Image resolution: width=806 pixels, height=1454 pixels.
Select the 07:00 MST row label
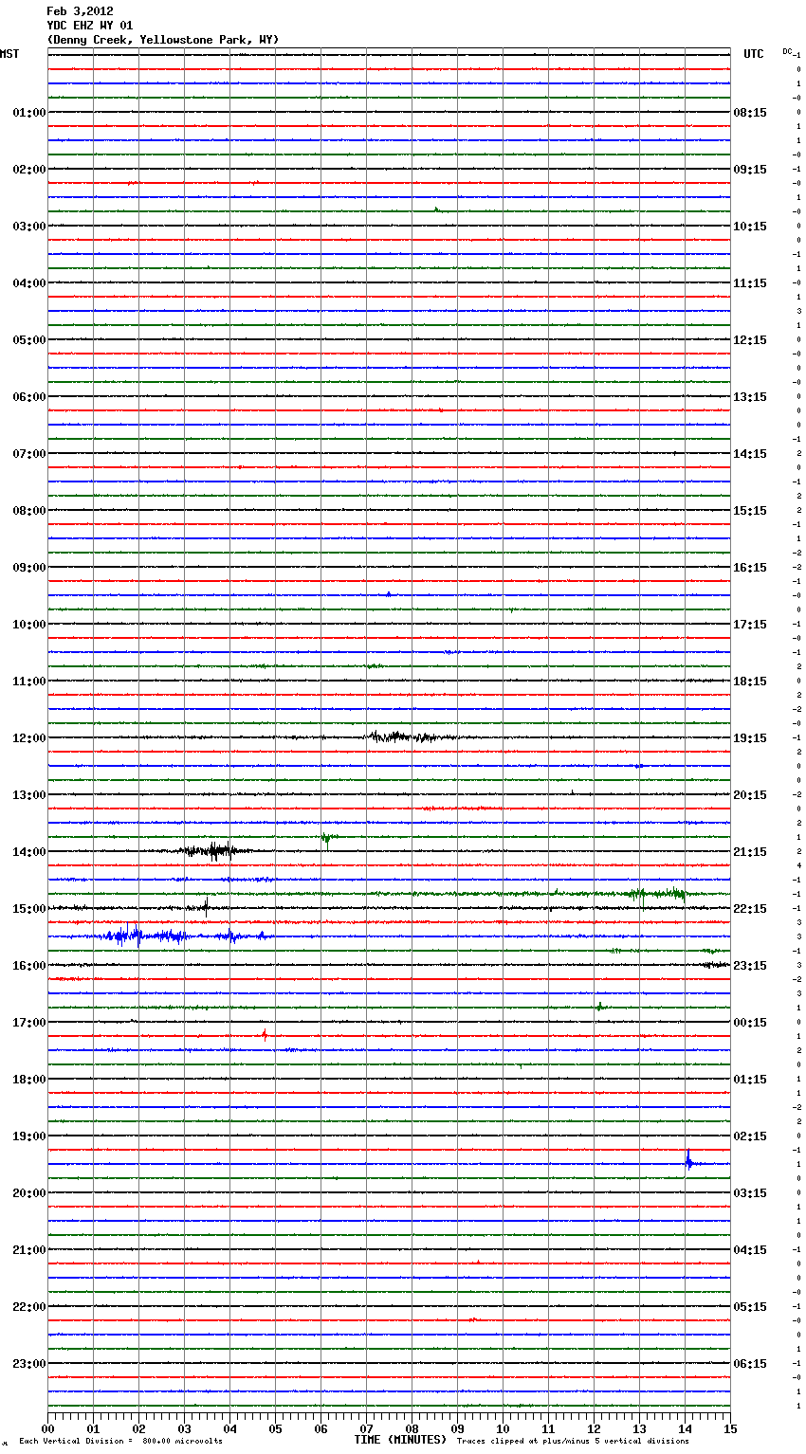[x=28, y=453]
